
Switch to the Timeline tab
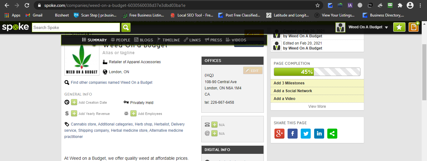[168, 40]
